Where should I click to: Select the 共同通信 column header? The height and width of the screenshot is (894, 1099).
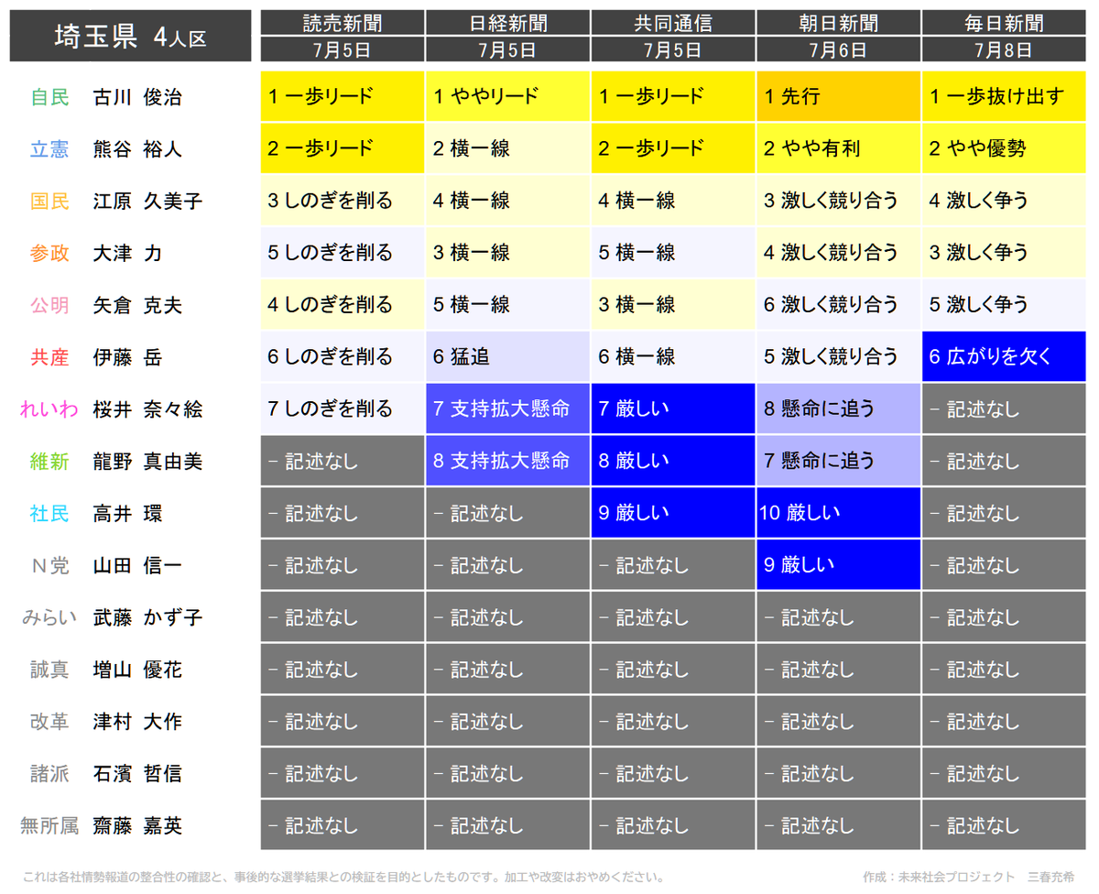coord(673,23)
